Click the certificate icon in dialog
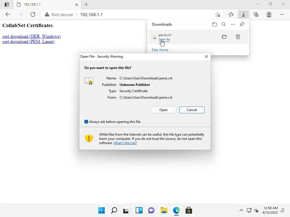Screen dimensions: 290x217 tap(89, 81)
